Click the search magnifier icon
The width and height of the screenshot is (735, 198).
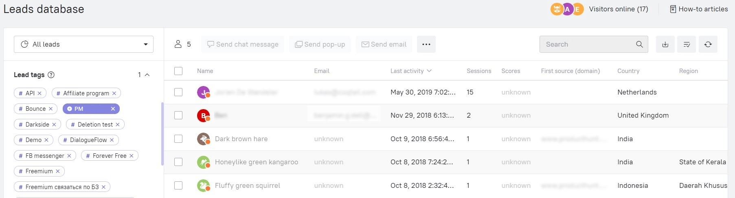point(639,44)
